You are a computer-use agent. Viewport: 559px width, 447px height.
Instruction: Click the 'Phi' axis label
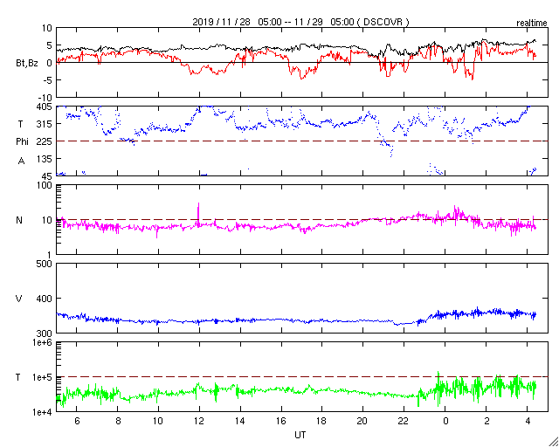click(22, 142)
